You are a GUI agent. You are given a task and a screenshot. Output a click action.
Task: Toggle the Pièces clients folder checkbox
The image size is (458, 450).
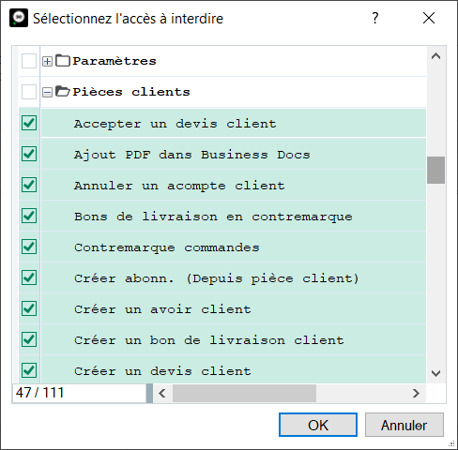[29, 92]
